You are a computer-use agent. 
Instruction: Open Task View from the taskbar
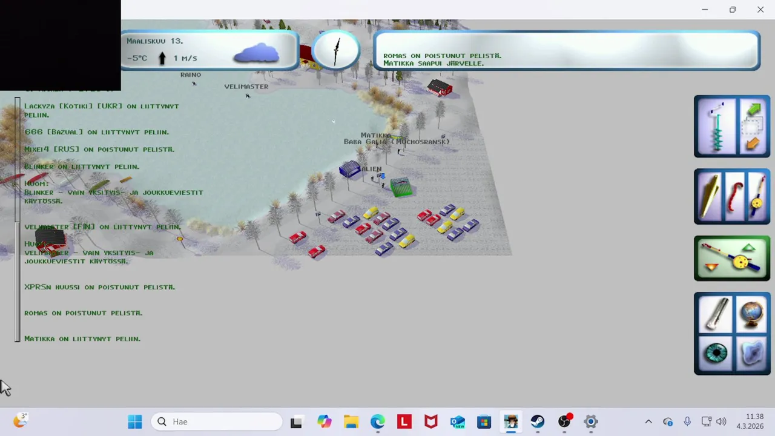(296, 421)
